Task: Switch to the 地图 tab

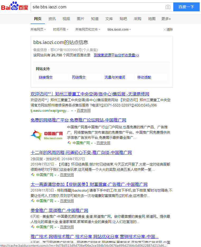Action: coord(152,19)
